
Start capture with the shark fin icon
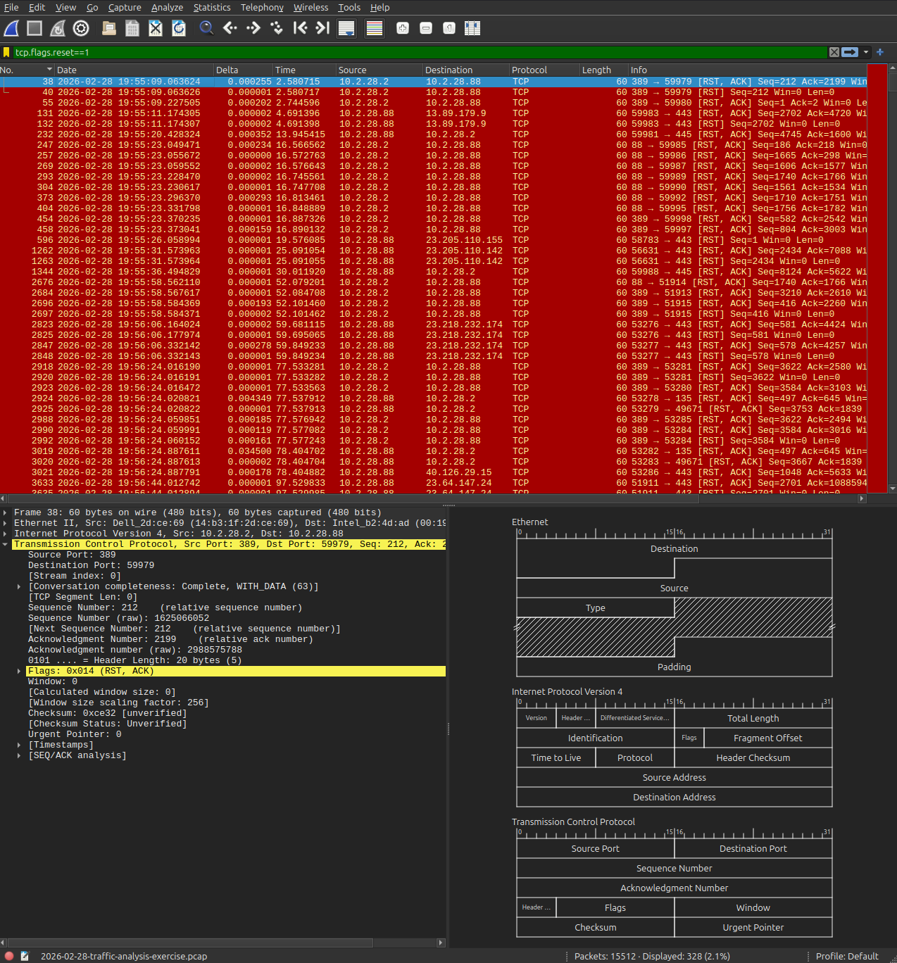(11, 28)
